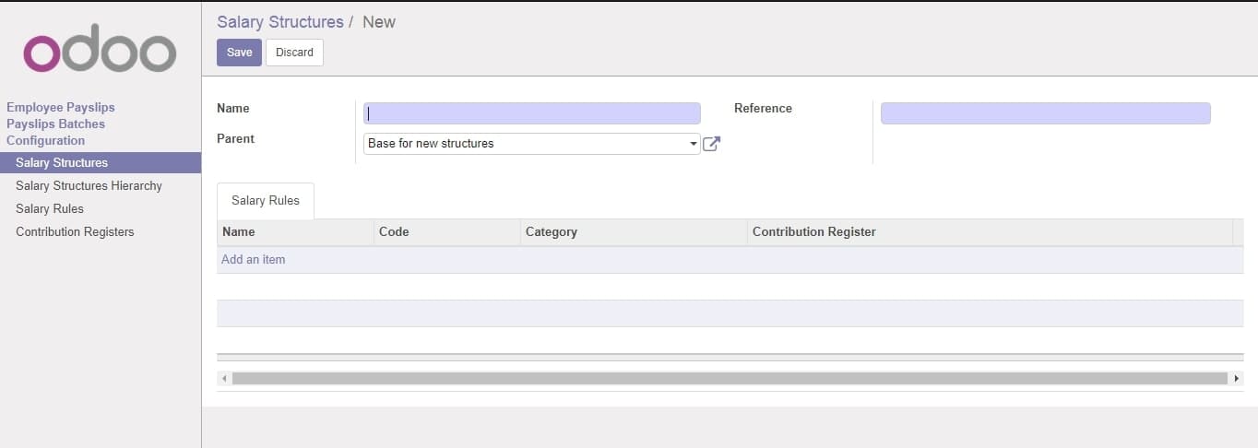Click the Configuration menu heading
Viewport: 1258px width, 448px height.
45,141
